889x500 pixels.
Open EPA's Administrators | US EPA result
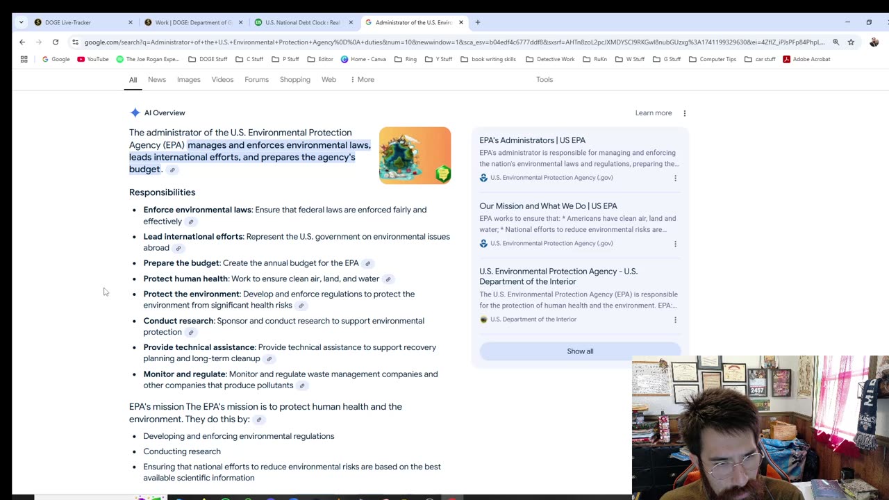click(532, 140)
